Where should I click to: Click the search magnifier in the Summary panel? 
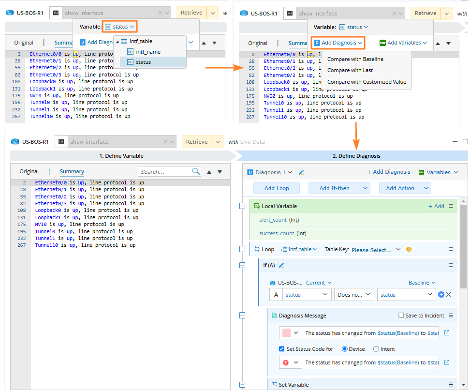point(196,171)
